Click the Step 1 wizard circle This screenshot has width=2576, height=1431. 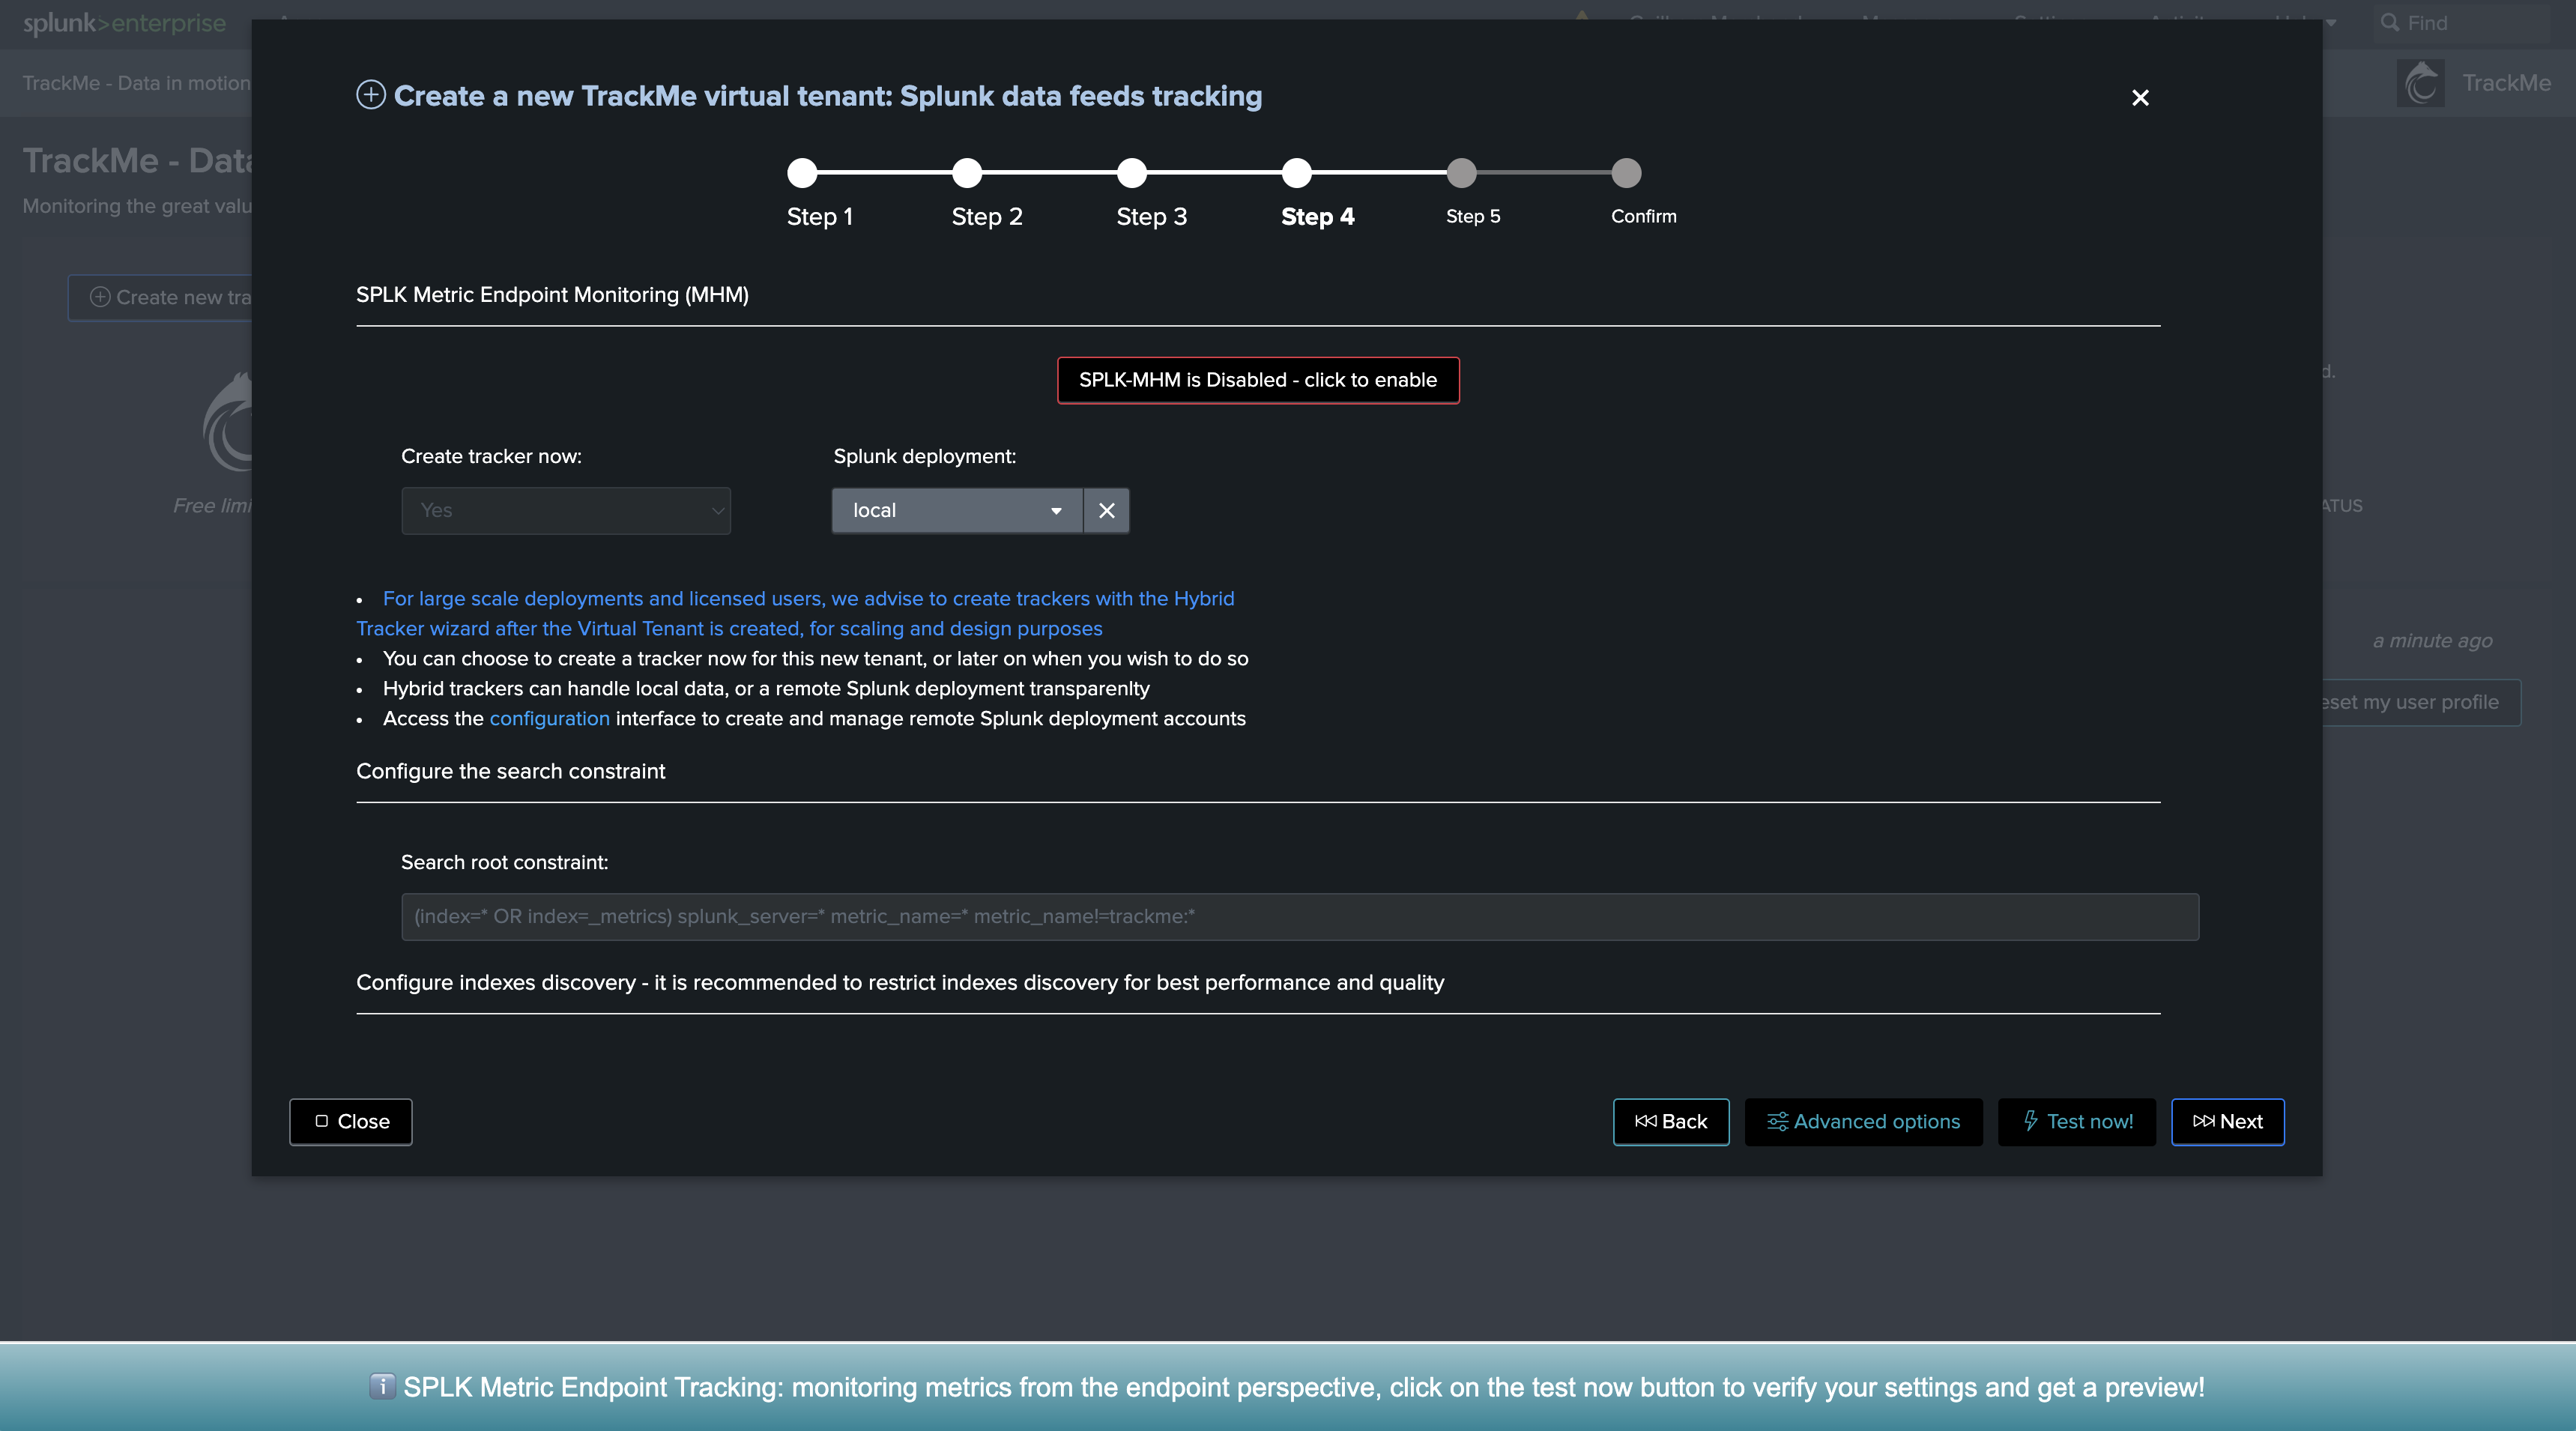point(802,173)
